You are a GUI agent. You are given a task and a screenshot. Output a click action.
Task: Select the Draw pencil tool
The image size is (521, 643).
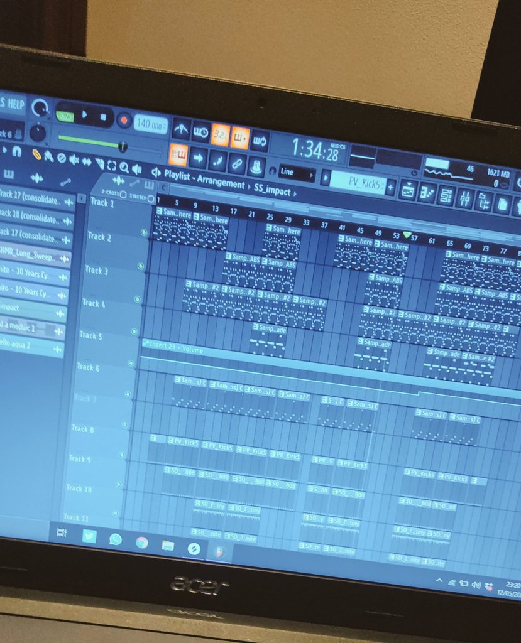click(x=36, y=155)
